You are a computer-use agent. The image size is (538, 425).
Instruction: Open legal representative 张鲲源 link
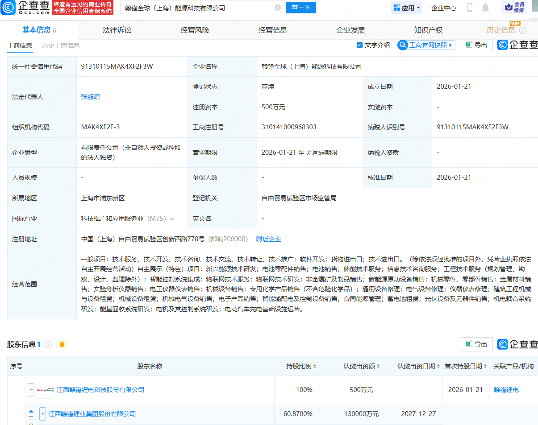click(90, 97)
